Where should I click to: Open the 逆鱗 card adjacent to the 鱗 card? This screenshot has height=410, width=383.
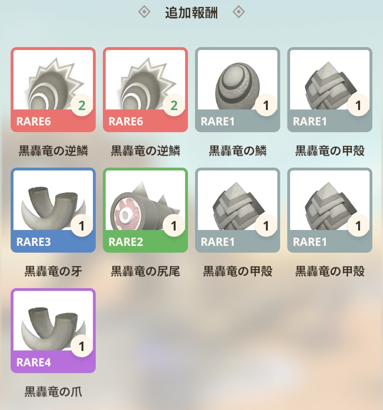click(145, 90)
